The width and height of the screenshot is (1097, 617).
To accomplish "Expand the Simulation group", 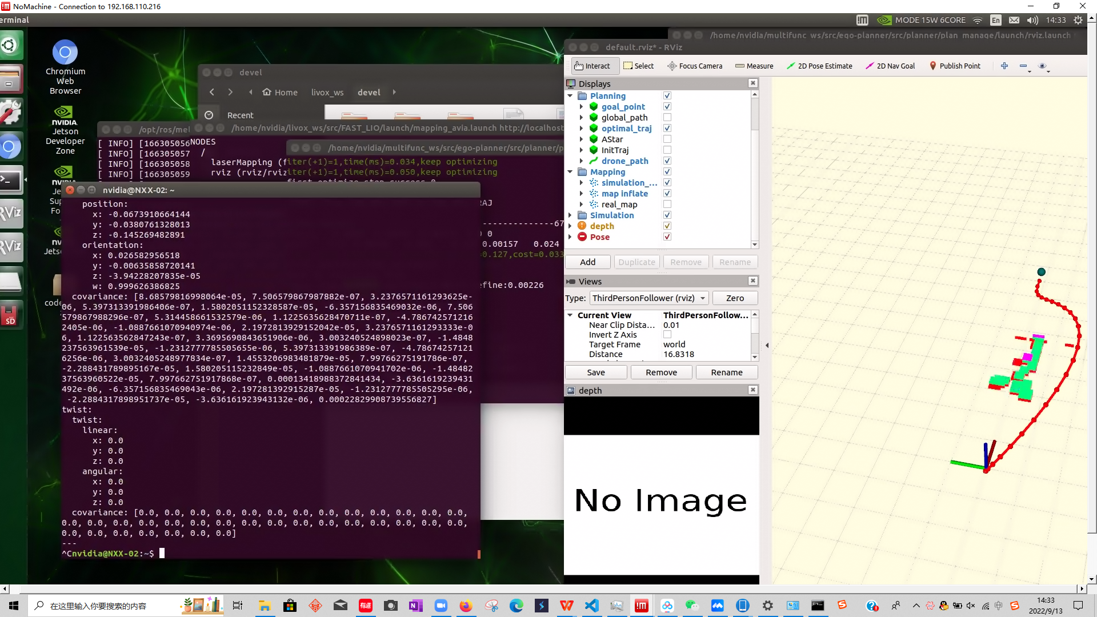I will [x=570, y=215].
